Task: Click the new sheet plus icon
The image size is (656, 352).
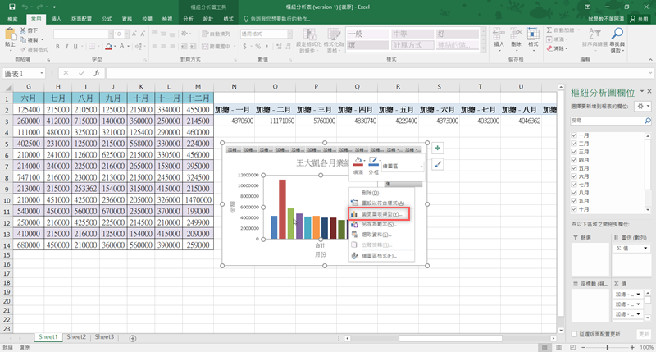Action: pos(133,337)
